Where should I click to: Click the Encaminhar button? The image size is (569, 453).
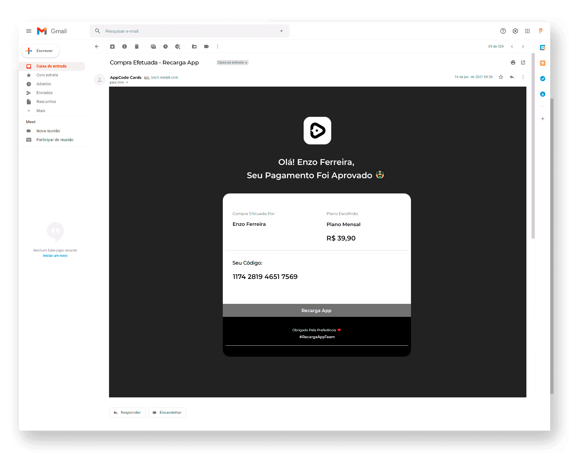[x=167, y=412]
